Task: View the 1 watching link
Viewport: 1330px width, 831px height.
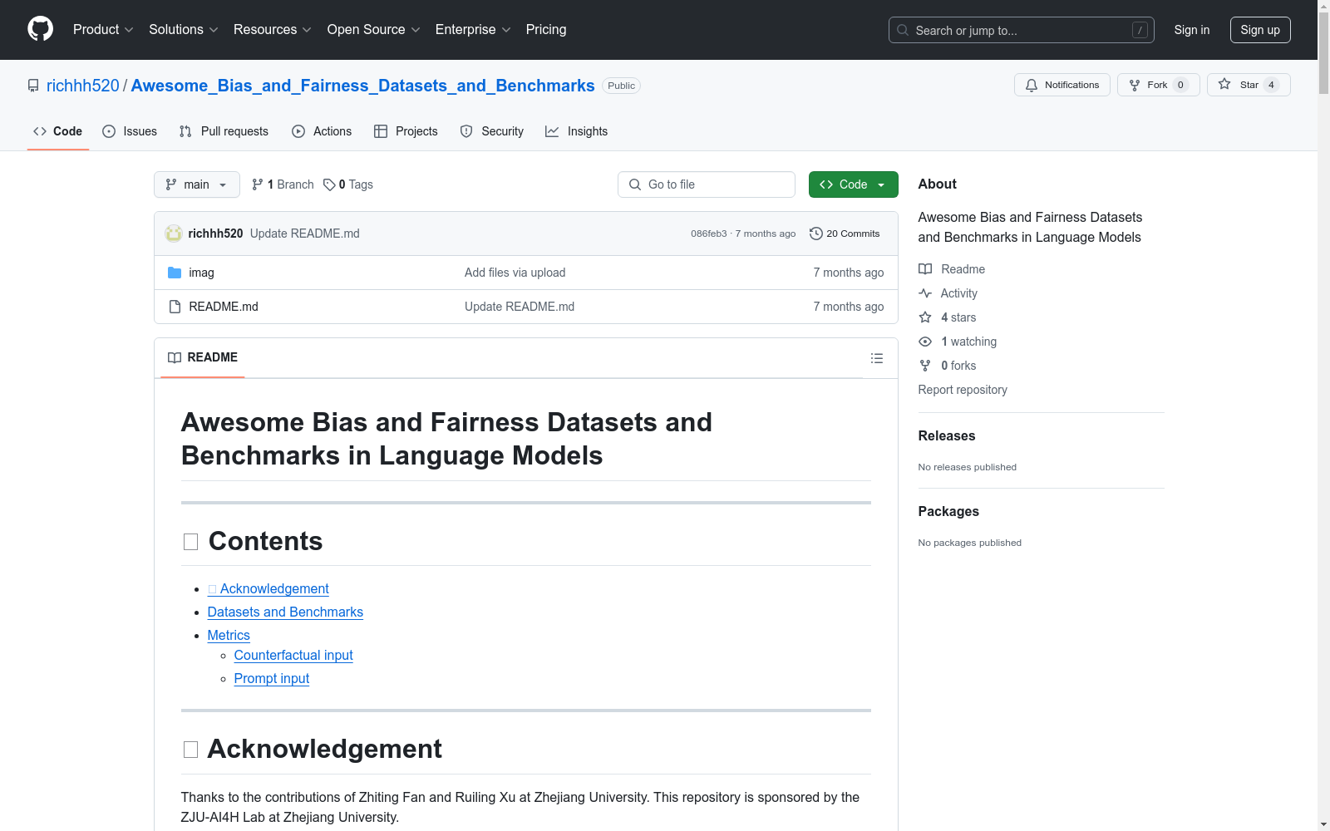Action: click(x=958, y=342)
